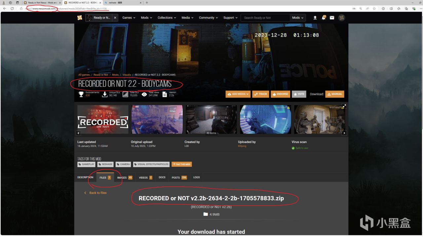This screenshot has width=423, height=237.
Task: Expand gallery to fullscreen icon
Action: click(x=344, y=106)
